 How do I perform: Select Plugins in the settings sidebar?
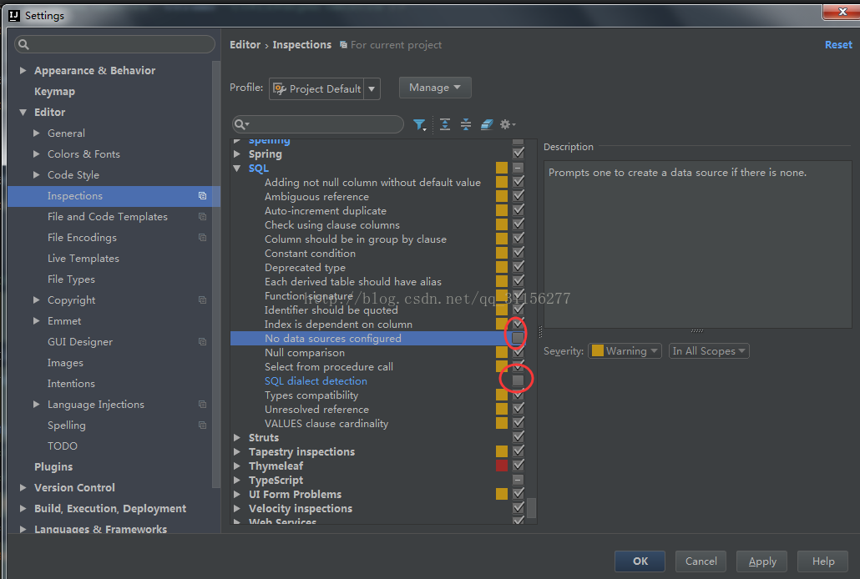tap(53, 467)
